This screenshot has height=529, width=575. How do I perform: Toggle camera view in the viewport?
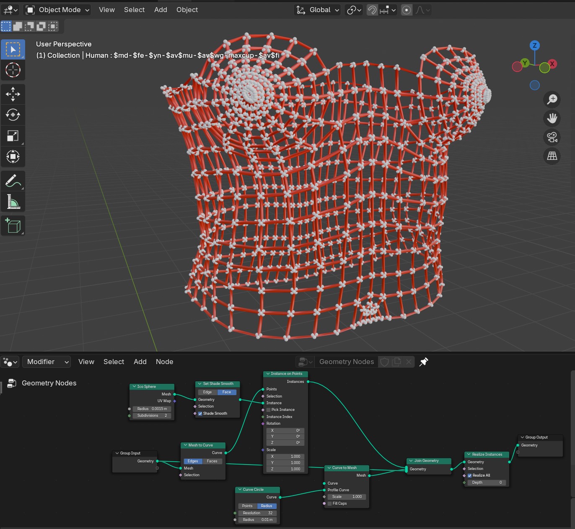pos(552,137)
